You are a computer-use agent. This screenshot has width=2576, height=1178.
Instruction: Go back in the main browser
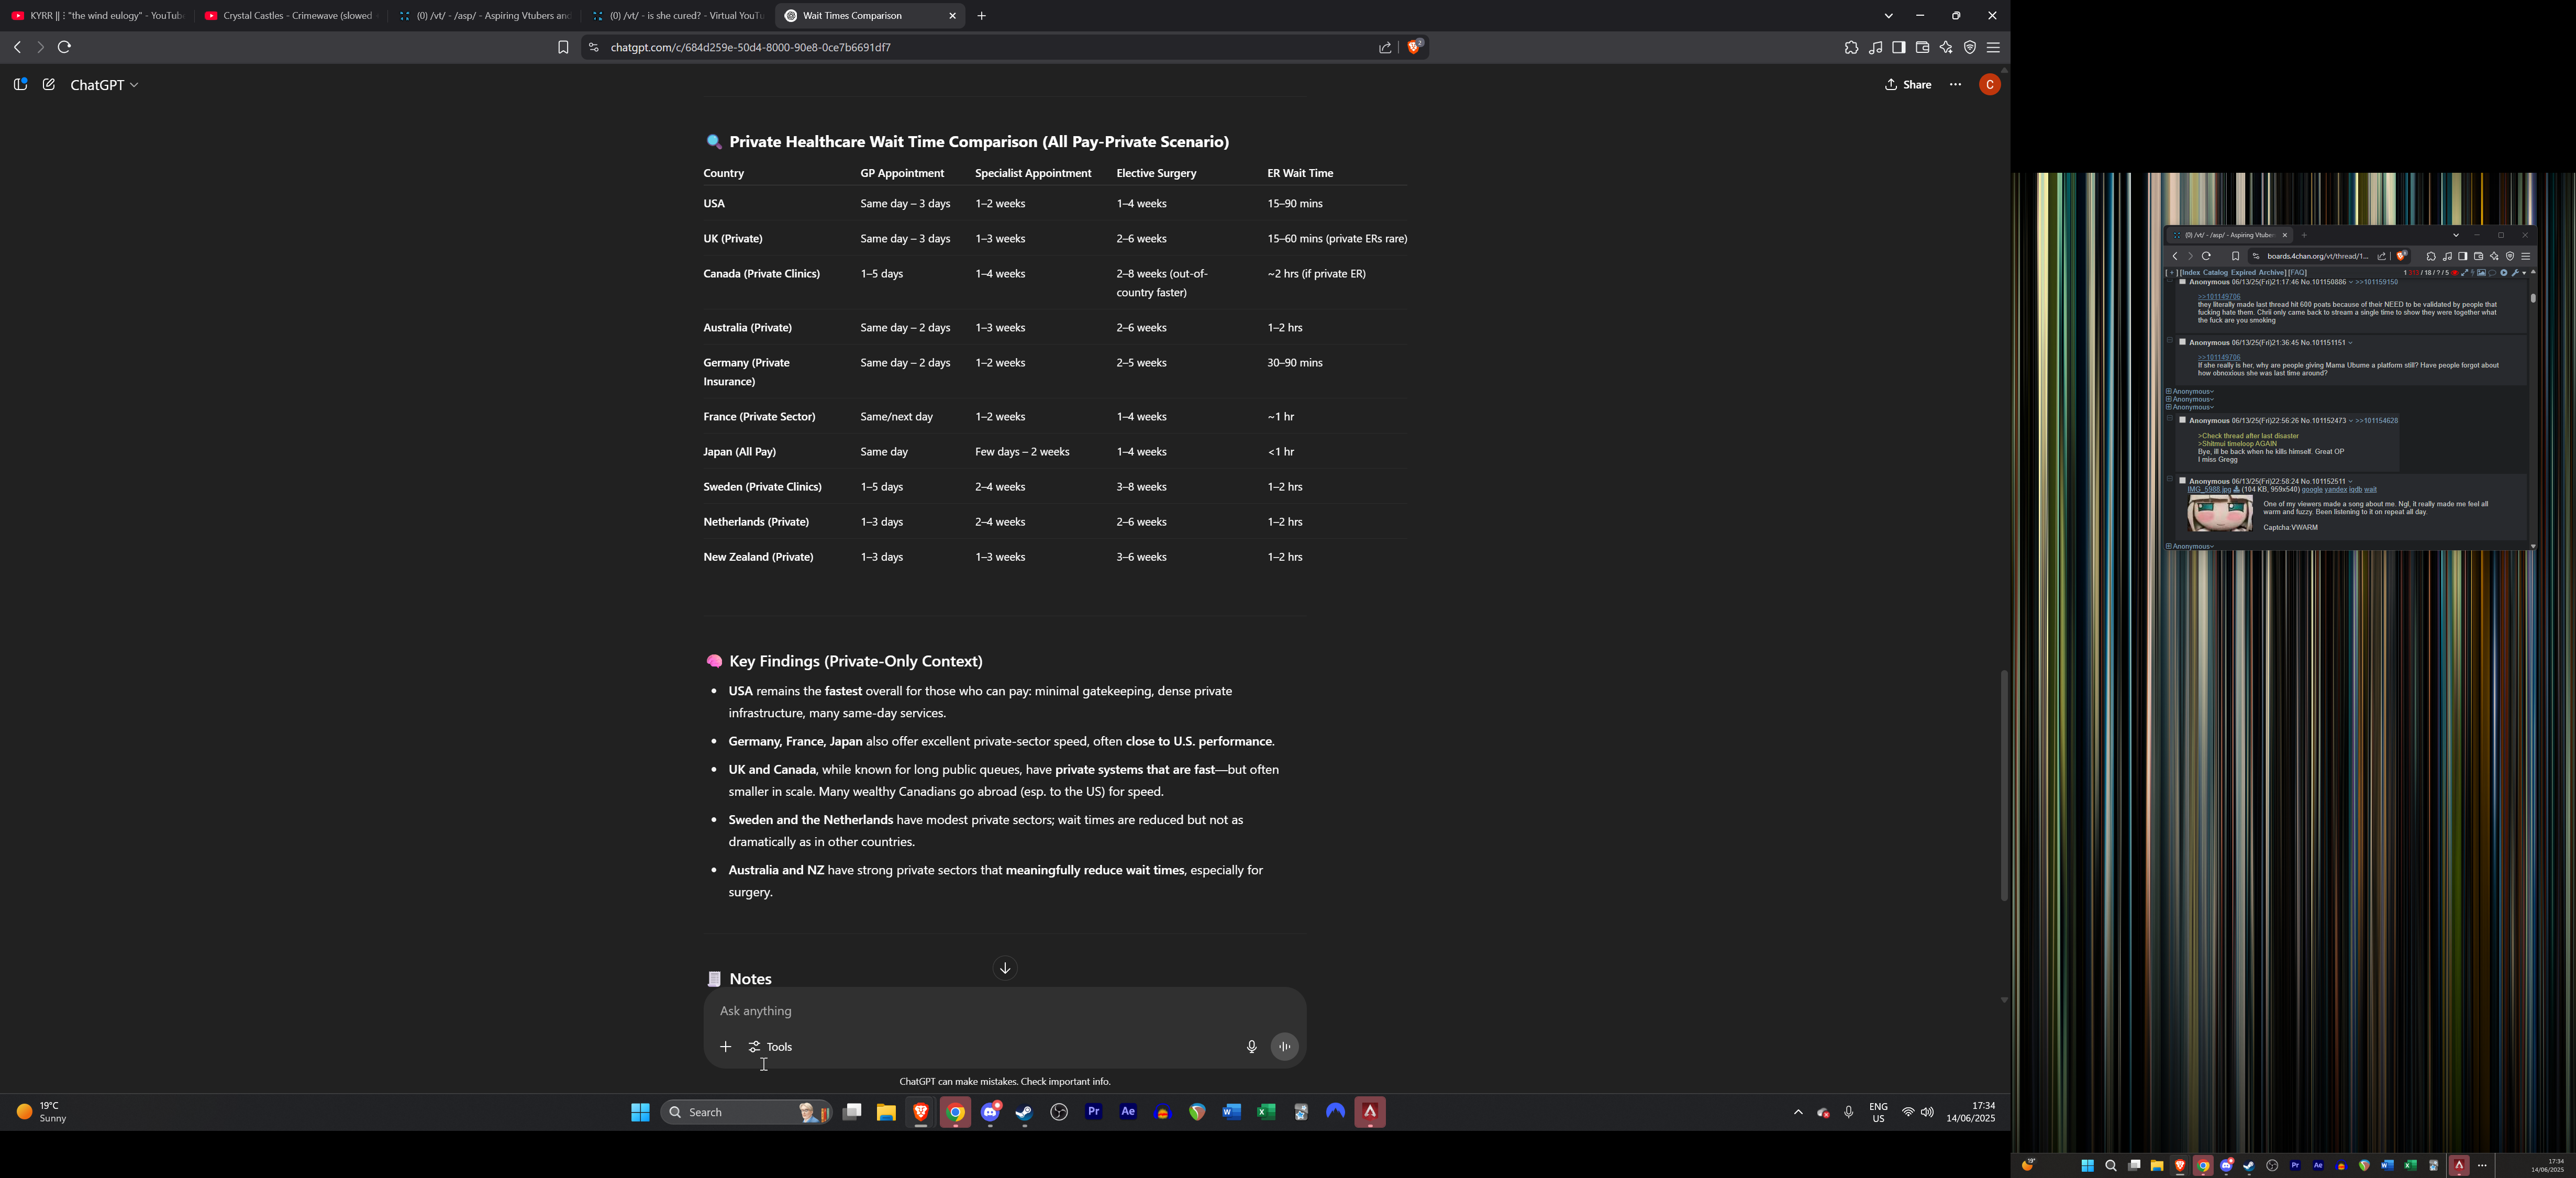coord(17,47)
